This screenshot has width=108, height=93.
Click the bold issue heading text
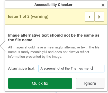(x=54, y=38)
